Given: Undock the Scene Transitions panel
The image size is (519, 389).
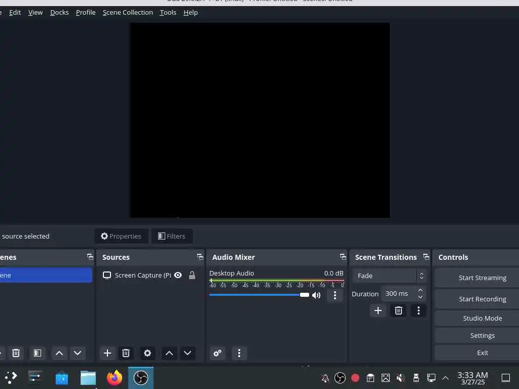Looking at the screenshot, I should [426, 257].
